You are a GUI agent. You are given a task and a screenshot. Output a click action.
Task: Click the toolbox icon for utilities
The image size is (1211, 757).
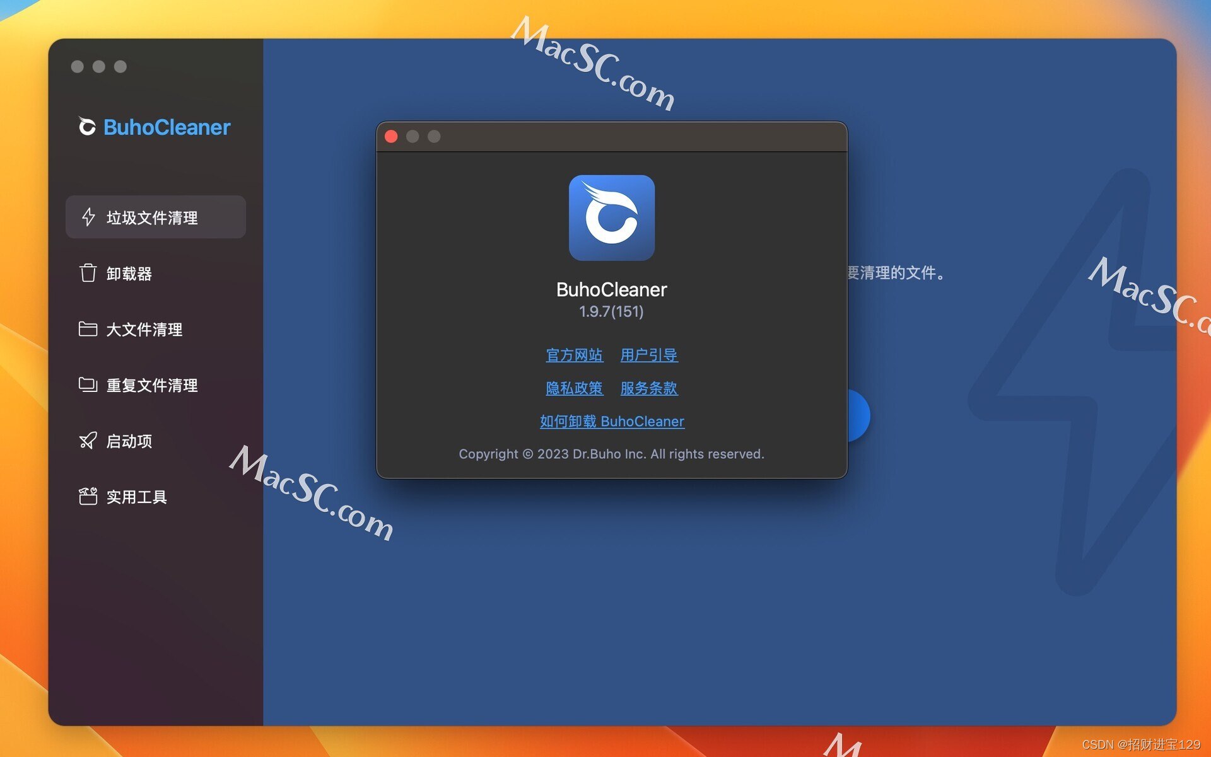(88, 496)
